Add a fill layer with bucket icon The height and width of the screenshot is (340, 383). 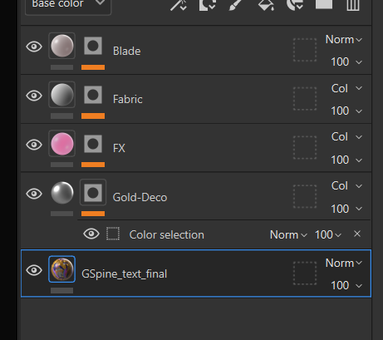click(x=266, y=4)
